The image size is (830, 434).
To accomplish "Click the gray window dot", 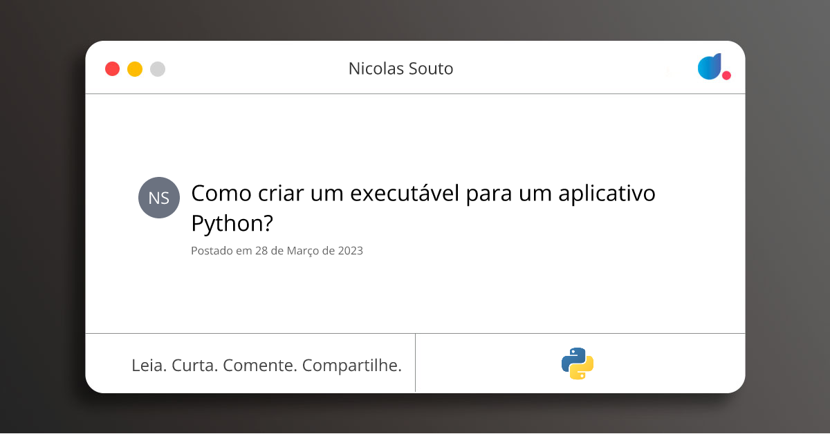I will (158, 69).
